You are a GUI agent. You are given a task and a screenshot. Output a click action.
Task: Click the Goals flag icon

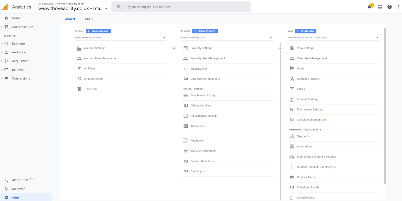292,68
